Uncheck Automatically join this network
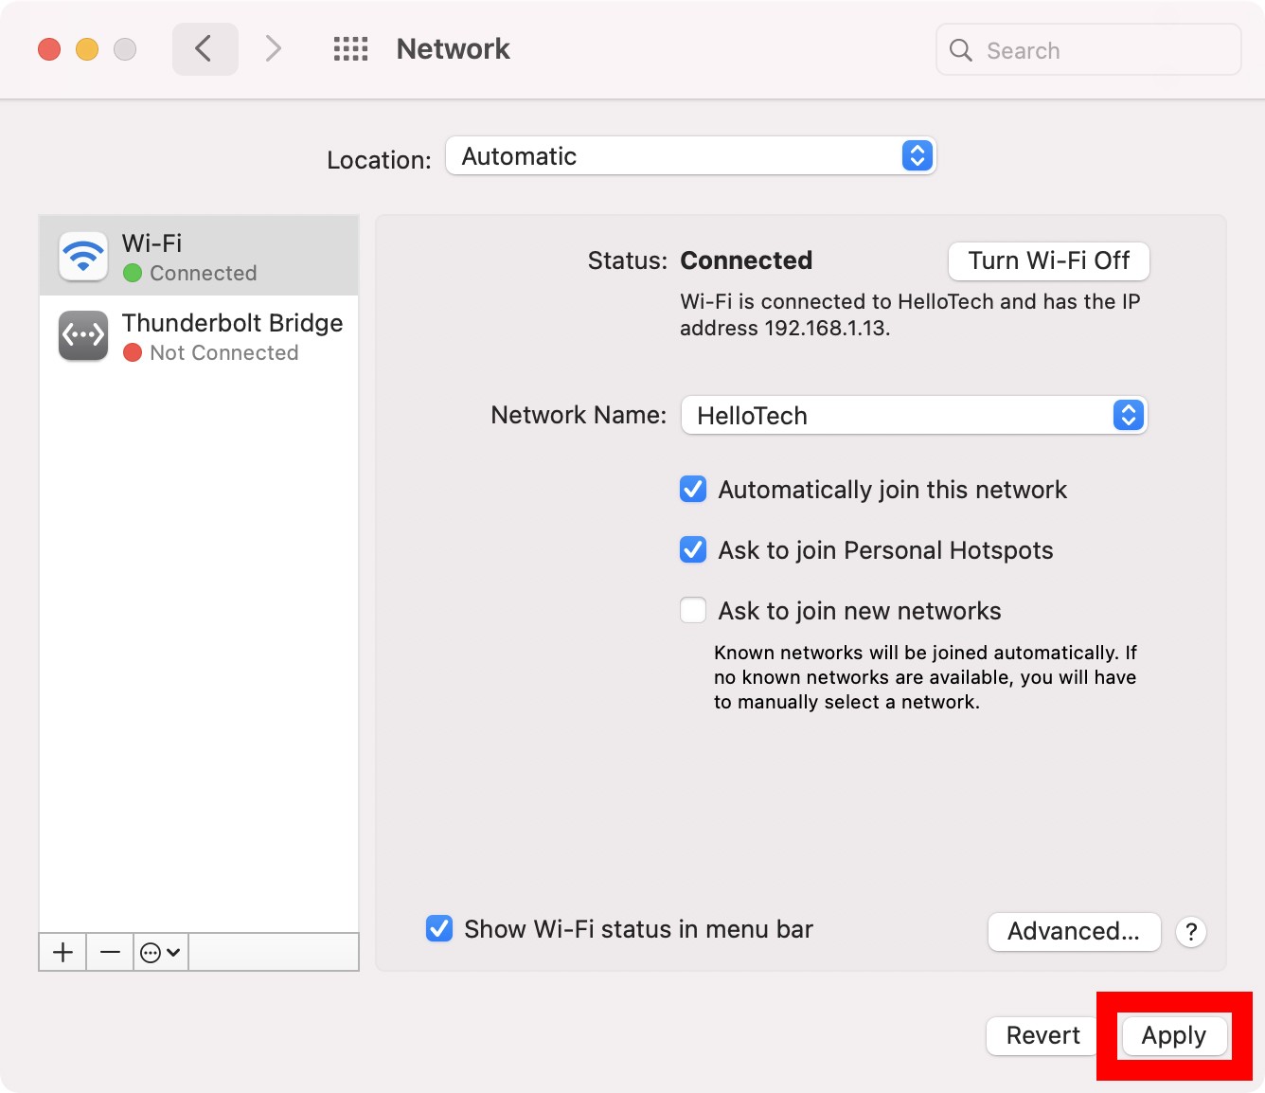Screen dimensions: 1265x1093 click(x=693, y=490)
